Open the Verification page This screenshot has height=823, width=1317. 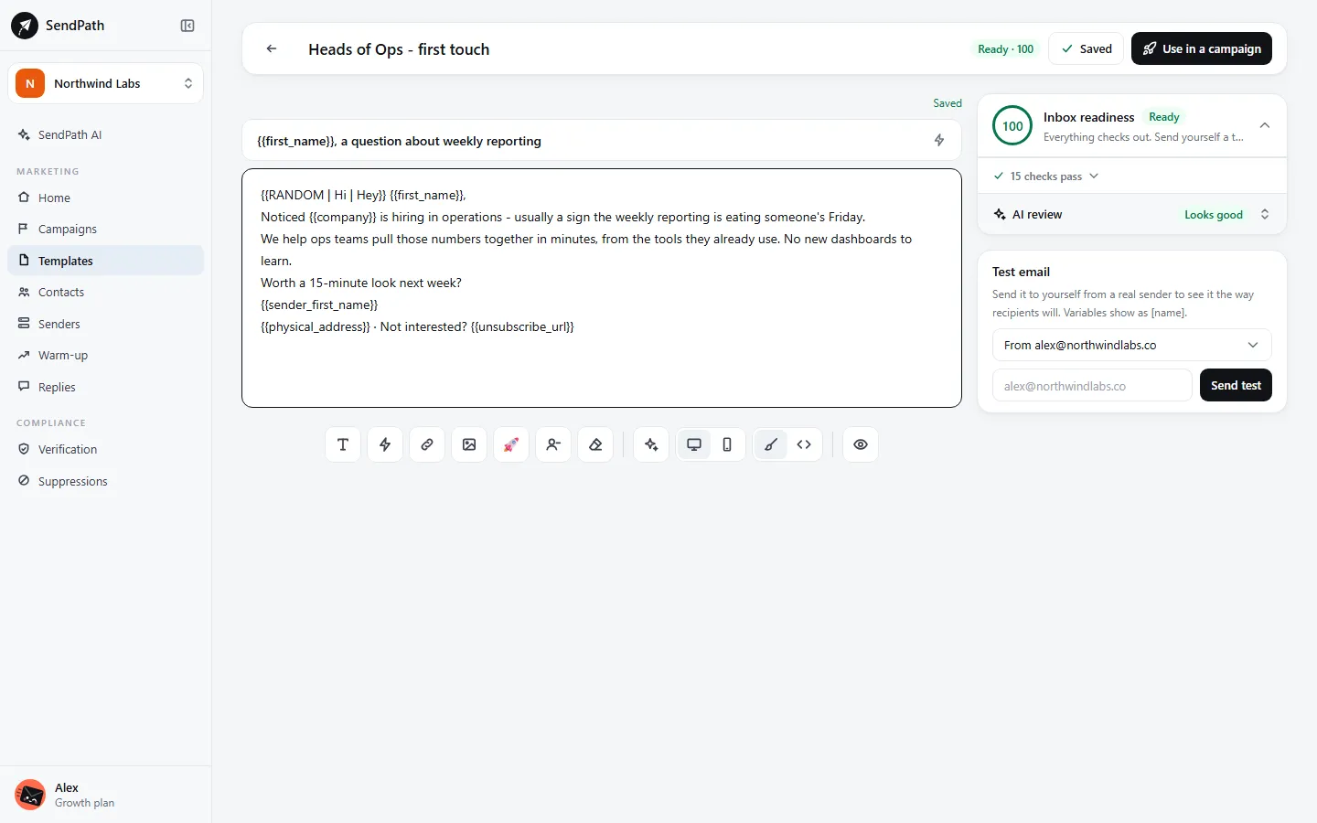tap(105, 449)
